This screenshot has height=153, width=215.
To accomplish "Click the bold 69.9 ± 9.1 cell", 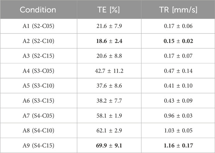I will coord(109,145).
